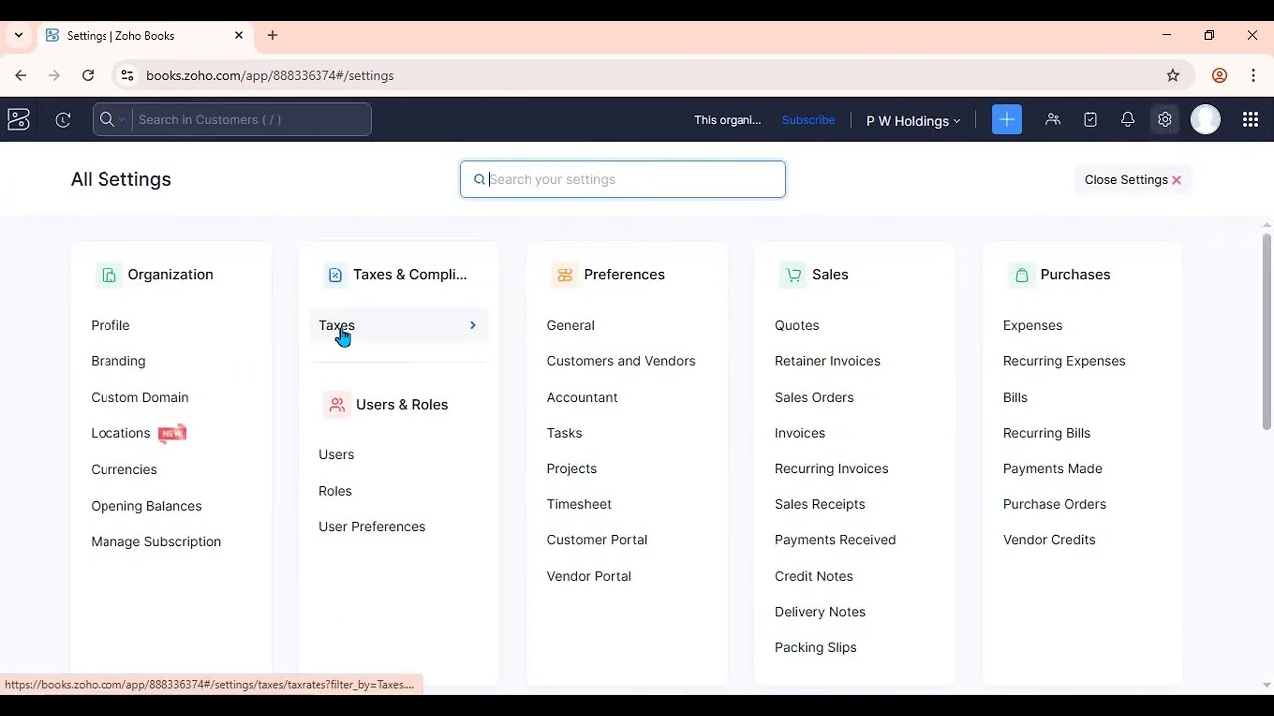Click the Preferences section icon
The width and height of the screenshot is (1274, 716).
tap(565, 275)
